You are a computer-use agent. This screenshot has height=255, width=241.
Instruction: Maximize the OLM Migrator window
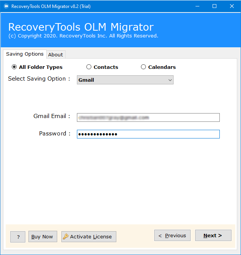214,6
